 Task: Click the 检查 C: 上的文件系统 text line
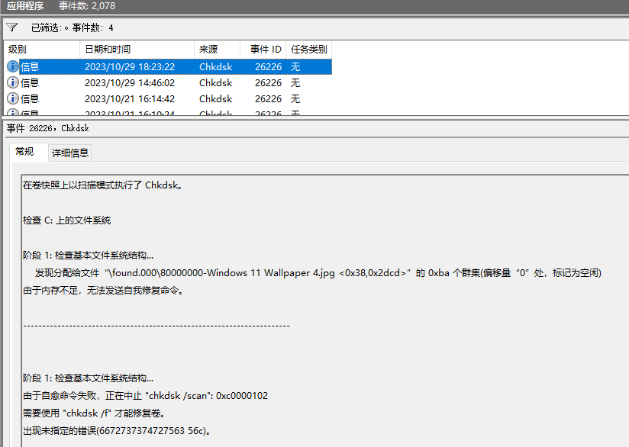(x=67, y=220)
